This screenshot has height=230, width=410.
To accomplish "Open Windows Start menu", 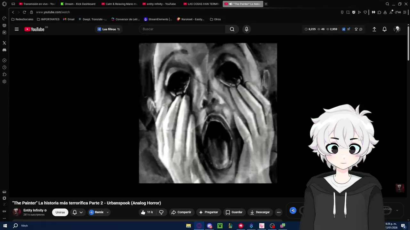I will coord(5,226).
